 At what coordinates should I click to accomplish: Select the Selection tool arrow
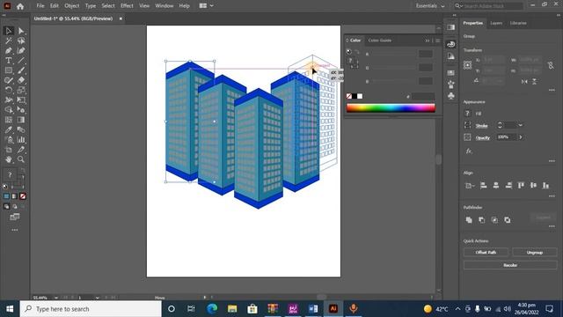9,31
